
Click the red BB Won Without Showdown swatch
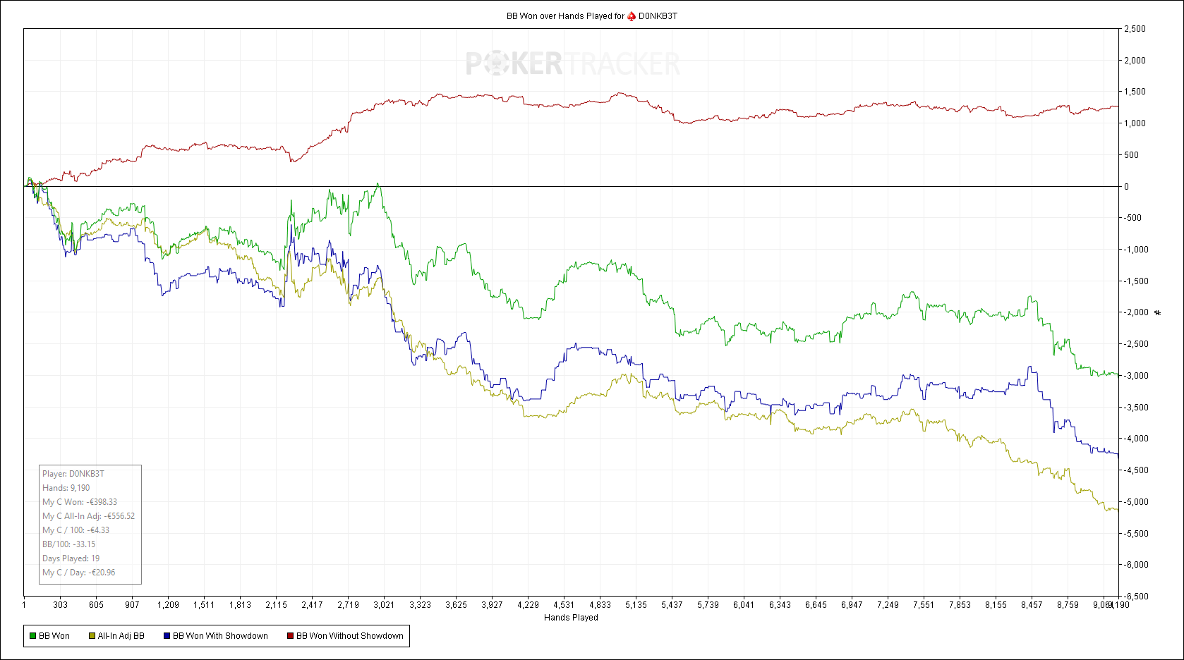290,636
